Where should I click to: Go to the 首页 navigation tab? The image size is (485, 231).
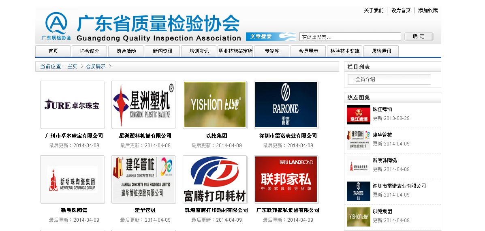click(53, 51)
